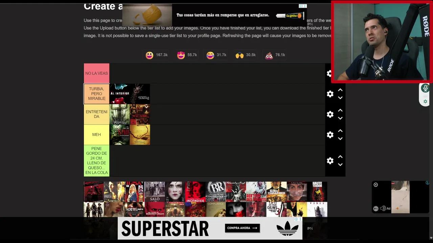Move the green bottom tier up
This screenshot has width=433, height=243.
(340, 157)
